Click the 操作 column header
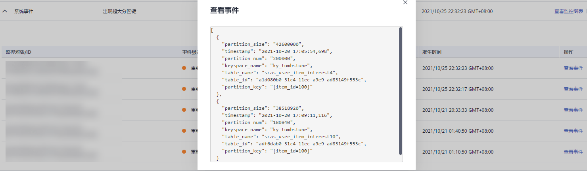587x171 pixels. coord(568,52)
